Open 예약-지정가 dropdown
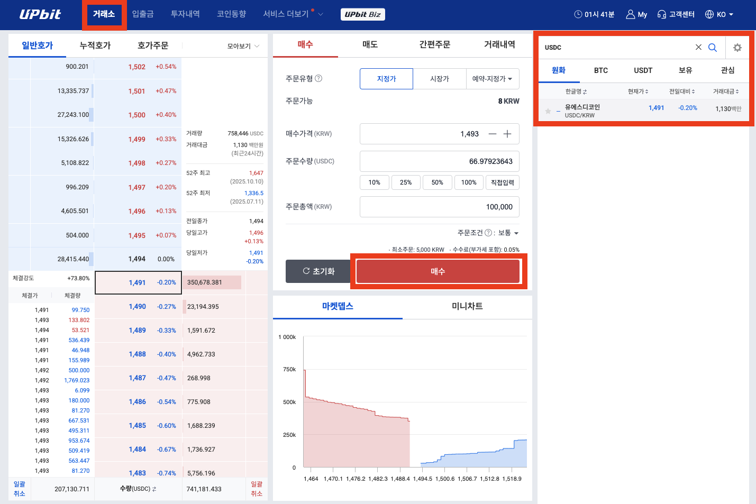The height and width of the screenshot is (504, 756). click(x=493, y=79)
